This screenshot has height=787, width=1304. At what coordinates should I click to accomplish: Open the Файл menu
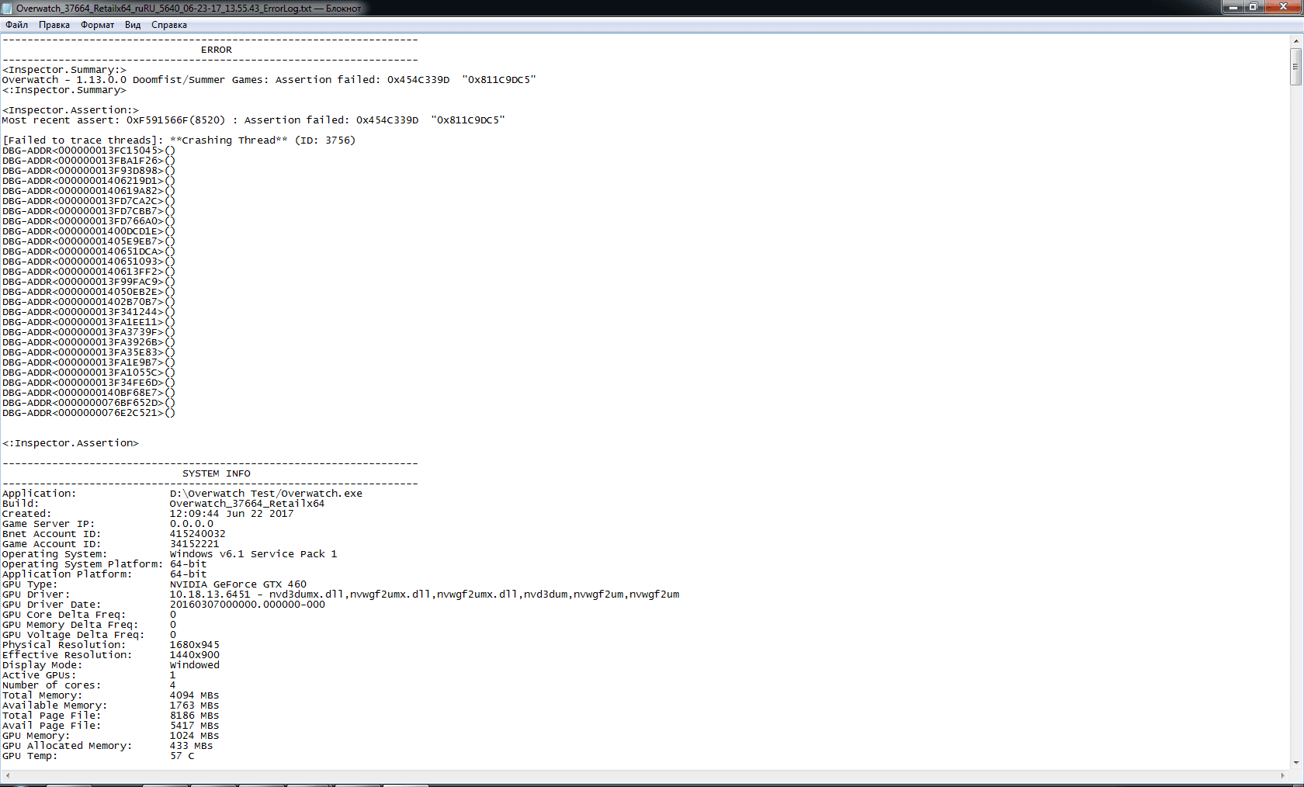click(16, 25)
